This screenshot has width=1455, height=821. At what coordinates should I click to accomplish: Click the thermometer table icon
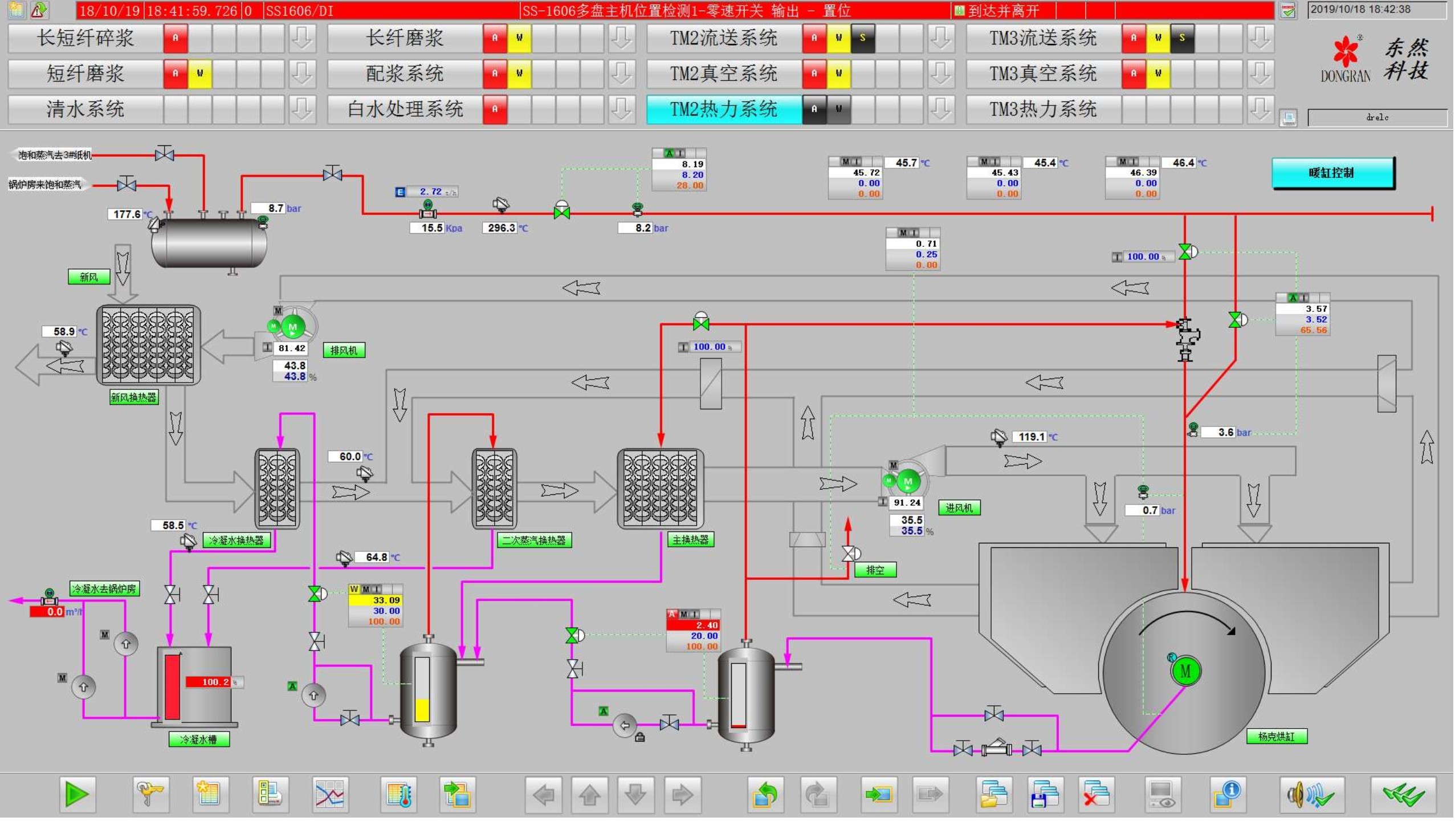pyautogui.click(x=398, y=795)
